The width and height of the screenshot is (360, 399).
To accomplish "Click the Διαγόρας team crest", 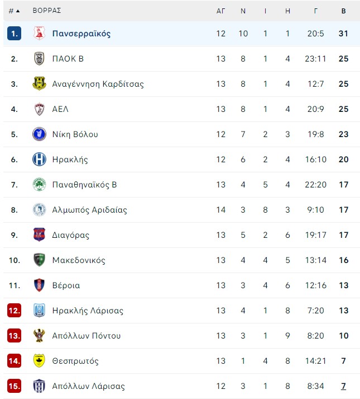I will (x=40, y=234).
